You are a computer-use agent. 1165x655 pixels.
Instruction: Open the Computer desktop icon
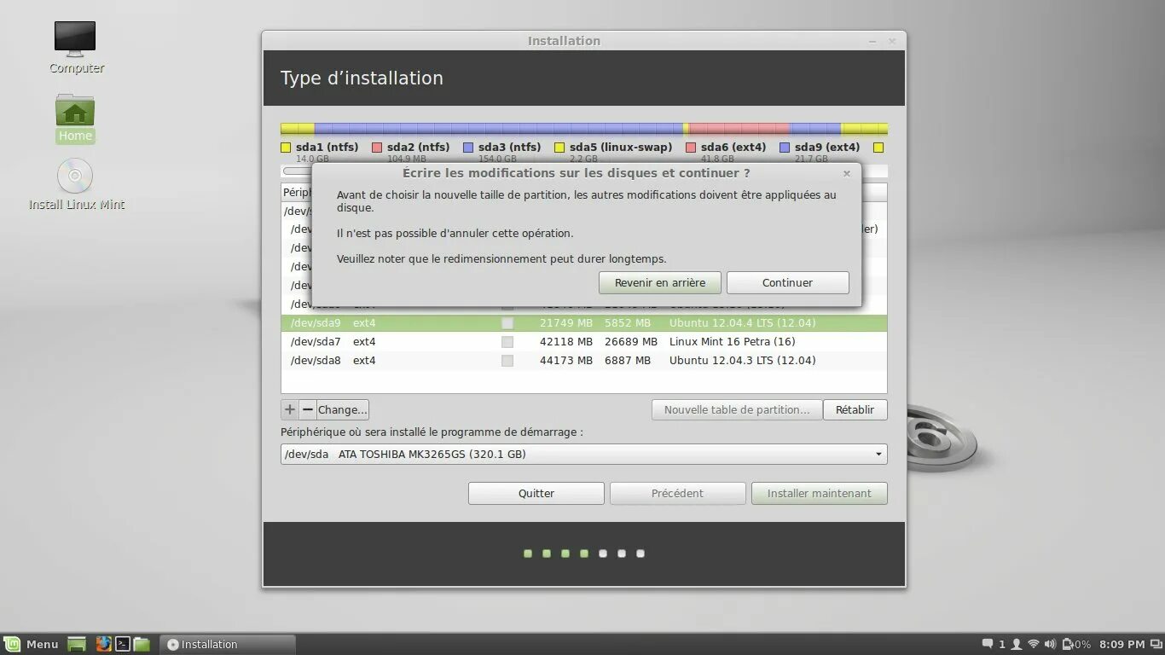[x=76, y=47]
